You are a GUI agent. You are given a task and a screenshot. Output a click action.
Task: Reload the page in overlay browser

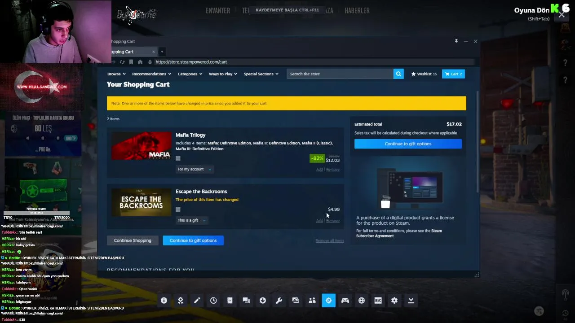[122, 62]
